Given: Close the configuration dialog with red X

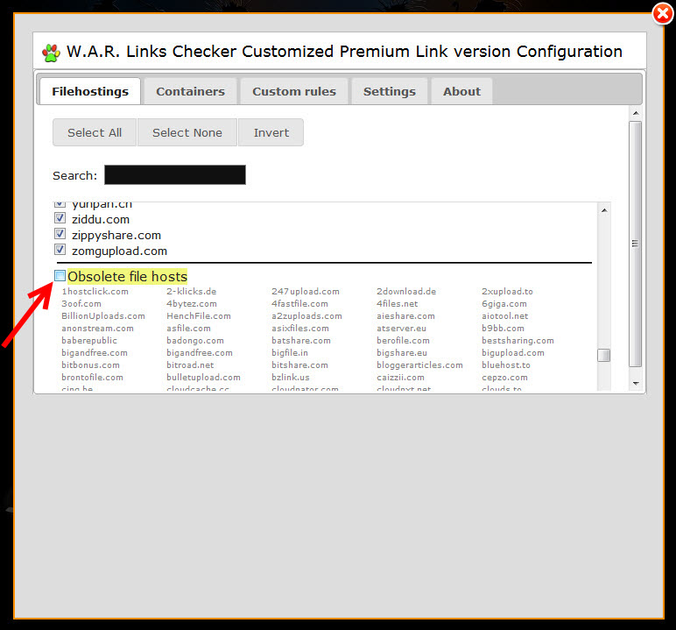Looking at the screenshot, I should coord(663,14).
